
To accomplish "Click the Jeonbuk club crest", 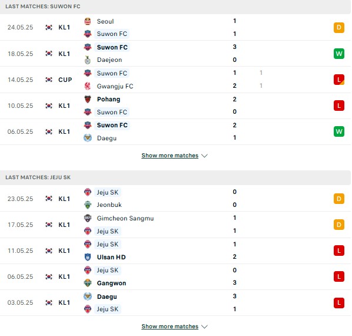I will [x=88, y=205].
